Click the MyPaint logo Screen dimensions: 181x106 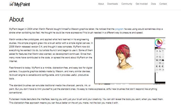click(x=19, y=4)
